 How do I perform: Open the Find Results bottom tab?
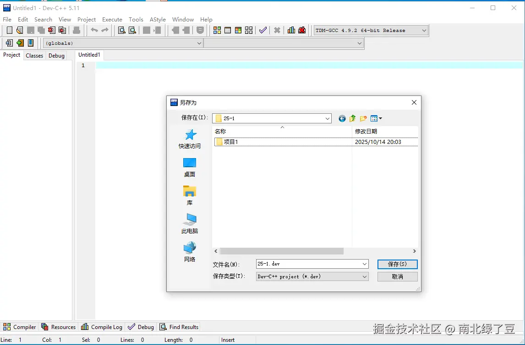pos(179,327)
